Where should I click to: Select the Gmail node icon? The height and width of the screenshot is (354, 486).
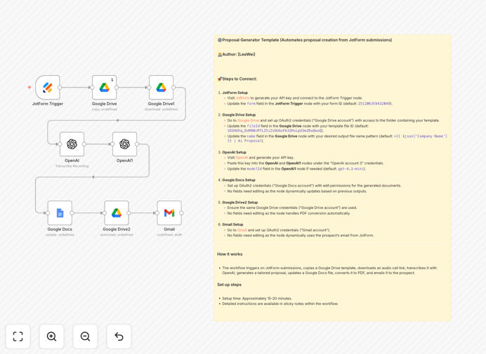click(169, 213)
